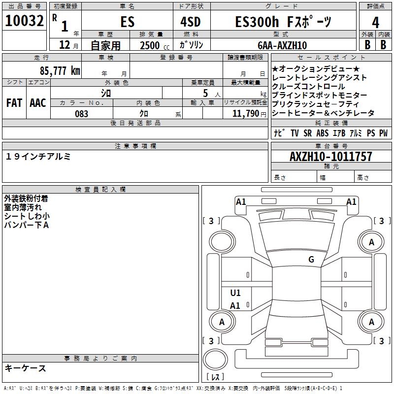Click 検査員記入欄 section header
Viewport: 394px width, 394px height.
click(100, 190)
